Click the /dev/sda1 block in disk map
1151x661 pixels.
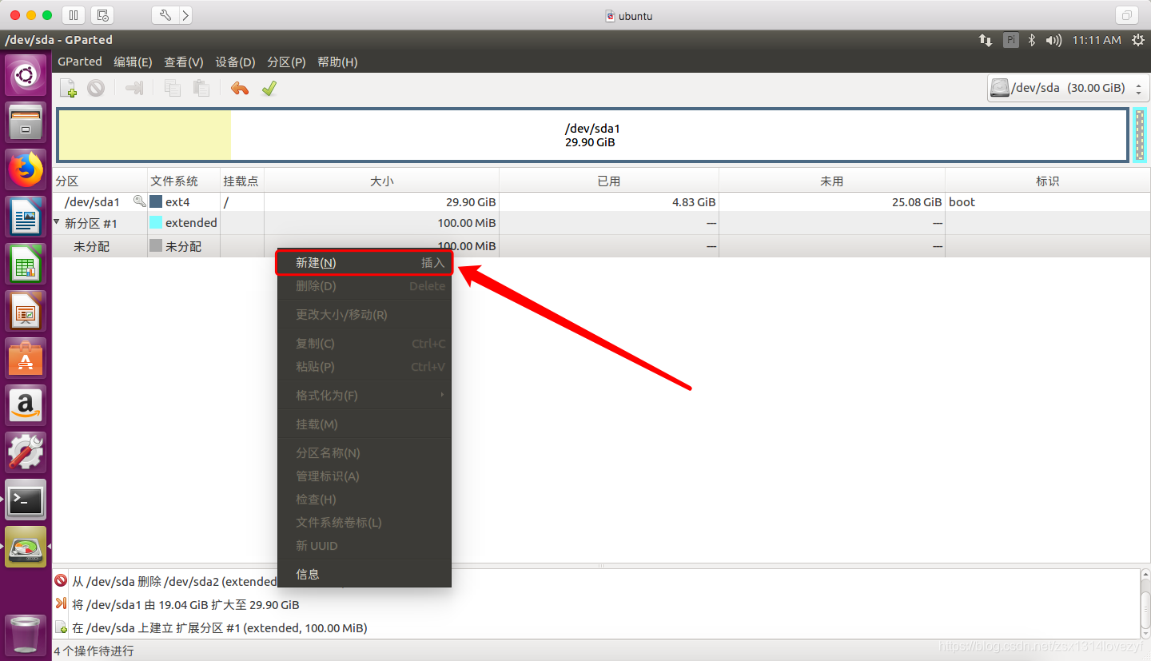point(592,135)
